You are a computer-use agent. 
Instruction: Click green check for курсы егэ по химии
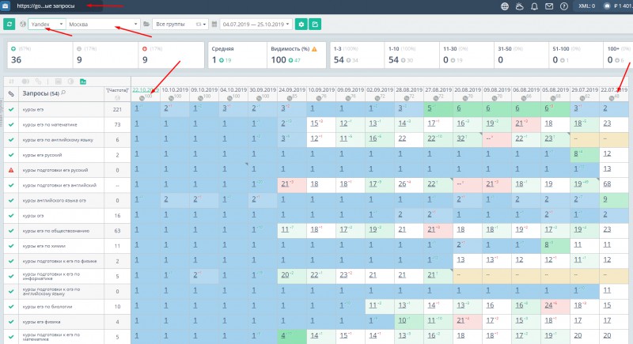coord(11,246)
